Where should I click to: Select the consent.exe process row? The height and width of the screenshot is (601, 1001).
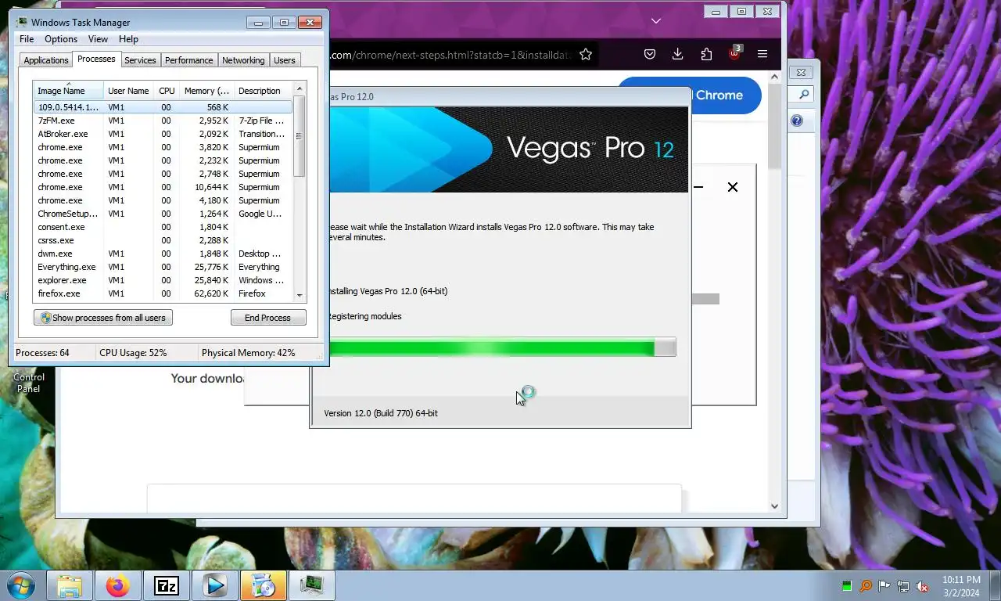(163, 227)
